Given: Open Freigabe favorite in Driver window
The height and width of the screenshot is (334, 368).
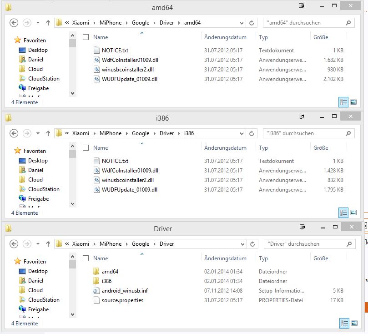Looking at the screenshot, I should [x=38, y=309].
